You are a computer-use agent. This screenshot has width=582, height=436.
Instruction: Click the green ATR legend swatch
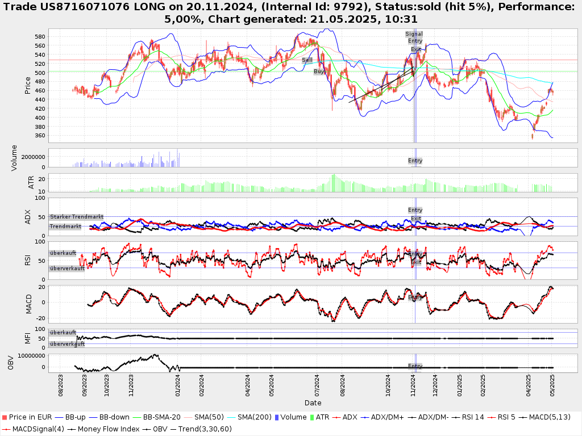tap(311, 417)
